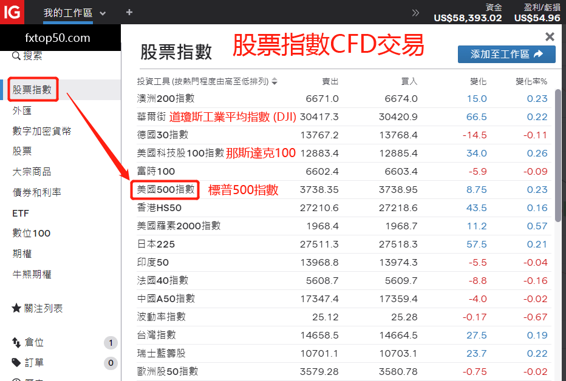
Task: Click the 倉位 count badge 1
Action: pyautogui.click(x=111, y=342)
